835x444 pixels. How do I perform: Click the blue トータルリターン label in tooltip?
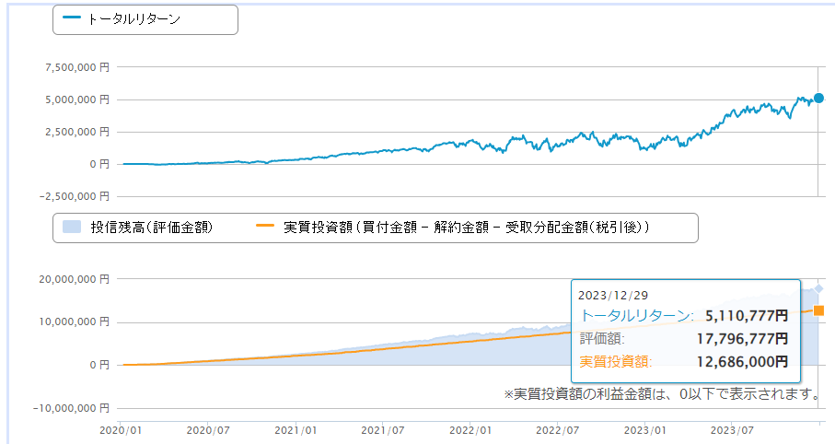pyautogui.click(x=636, y=316)
